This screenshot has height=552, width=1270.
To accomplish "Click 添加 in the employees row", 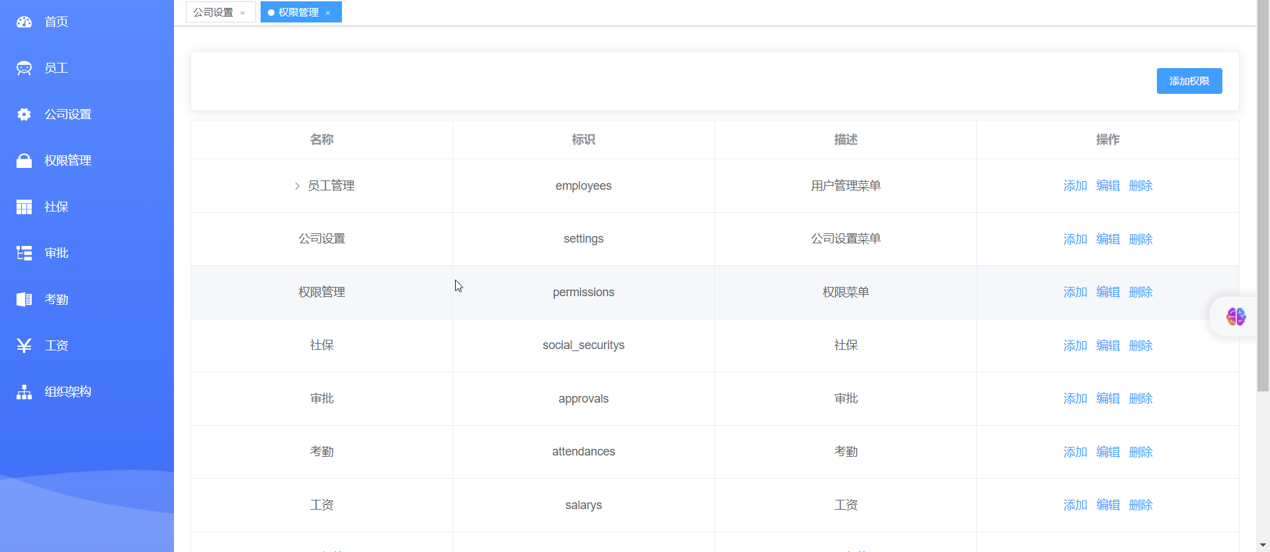I will (x=1075, y=186).
